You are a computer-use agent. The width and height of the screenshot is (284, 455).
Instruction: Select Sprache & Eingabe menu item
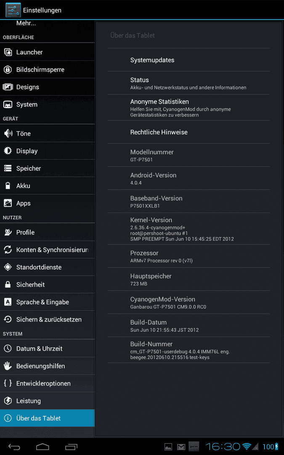coord(47,302)
